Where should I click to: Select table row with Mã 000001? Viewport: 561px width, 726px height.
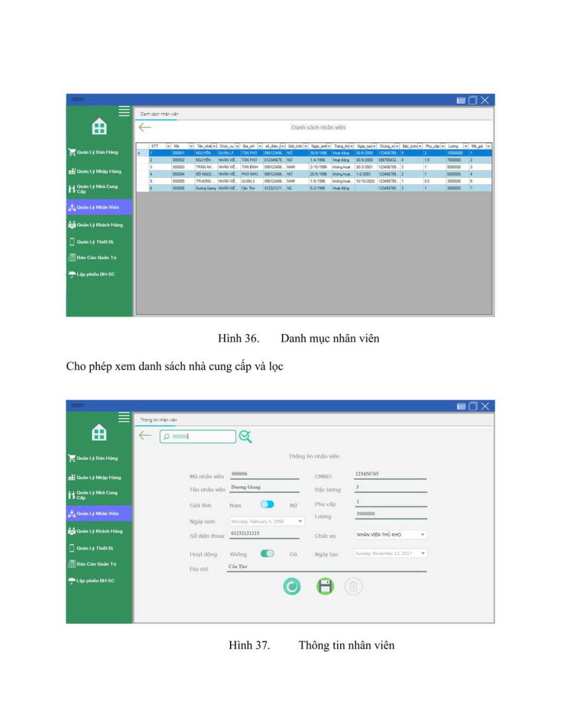click(x=313, y=154)
